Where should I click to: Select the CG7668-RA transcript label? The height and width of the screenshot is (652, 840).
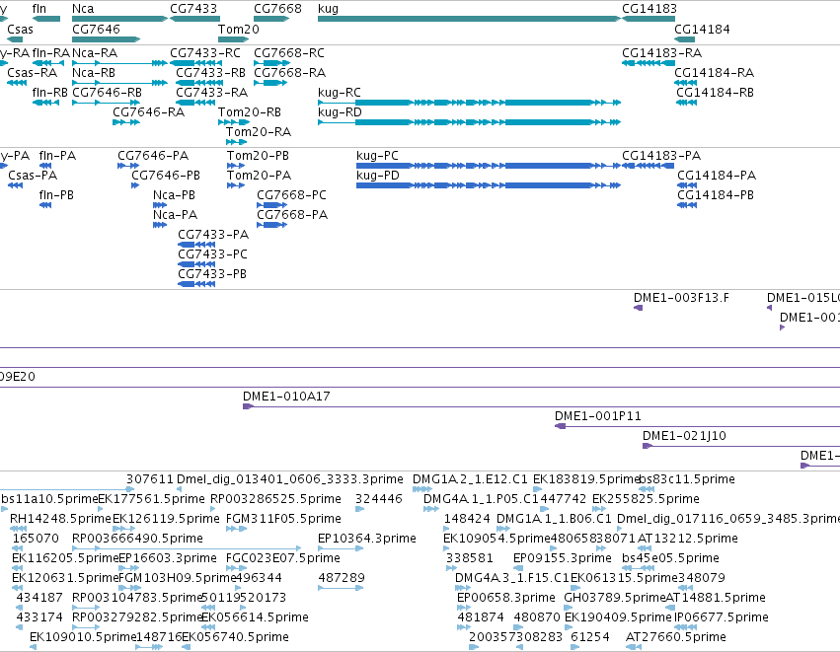(x=290, y=73)
